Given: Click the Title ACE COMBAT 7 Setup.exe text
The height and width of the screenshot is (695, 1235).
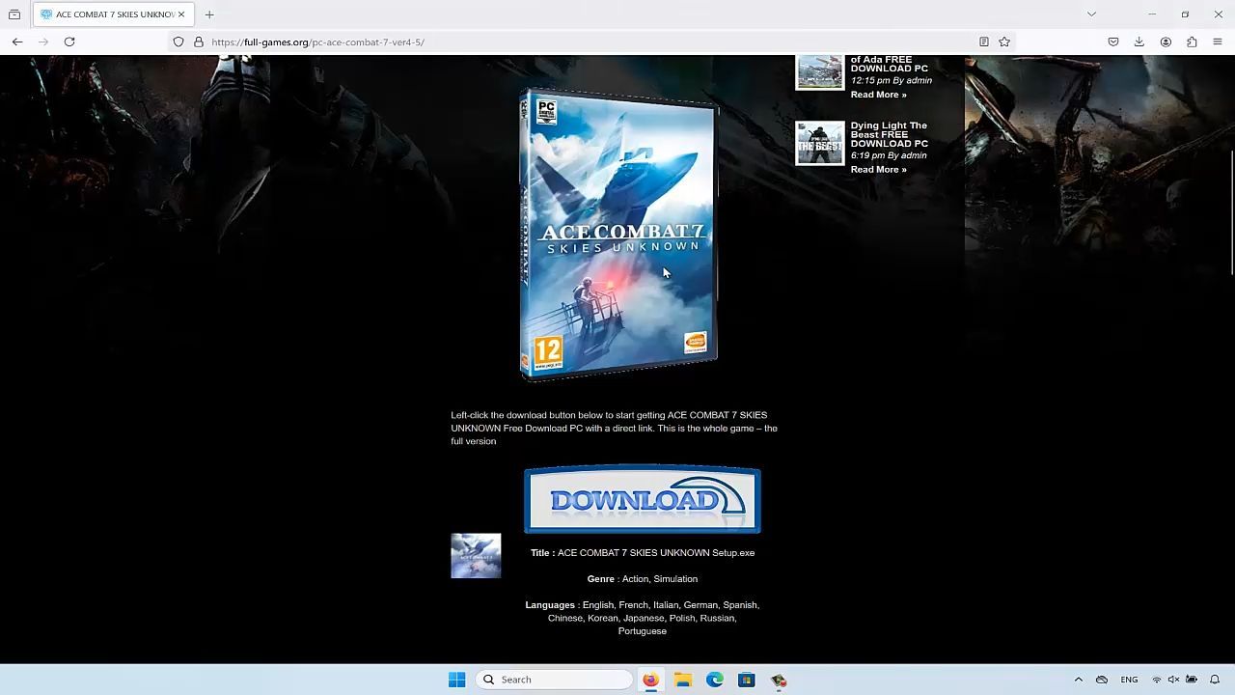Looking at the screenshot, I should (643, 553).
